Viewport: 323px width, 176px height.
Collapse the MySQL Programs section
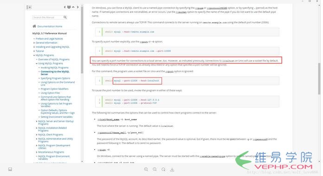(34, 55)
